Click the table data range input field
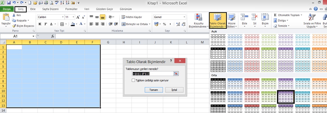Viewport: 327px width, 113px height. coord(153,74)
